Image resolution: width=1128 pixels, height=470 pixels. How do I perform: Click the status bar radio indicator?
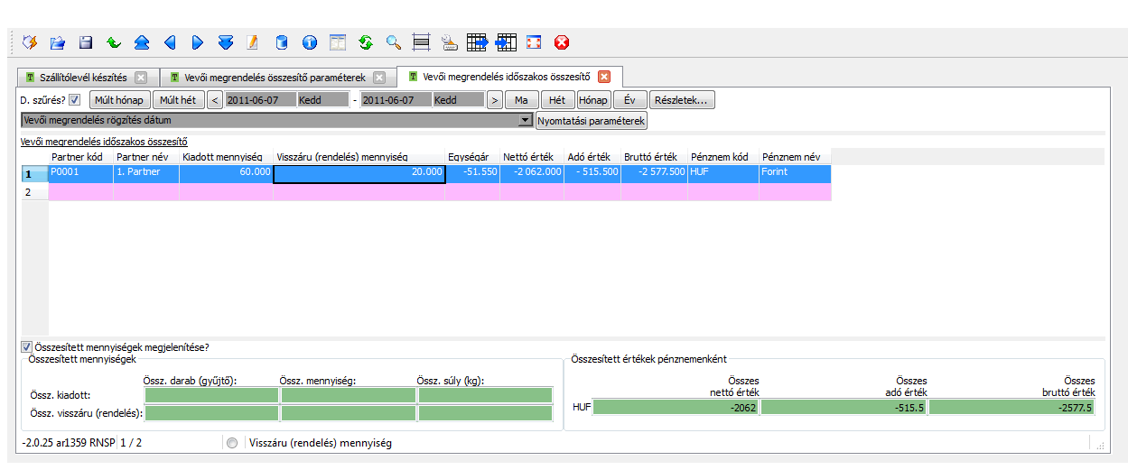233,444
